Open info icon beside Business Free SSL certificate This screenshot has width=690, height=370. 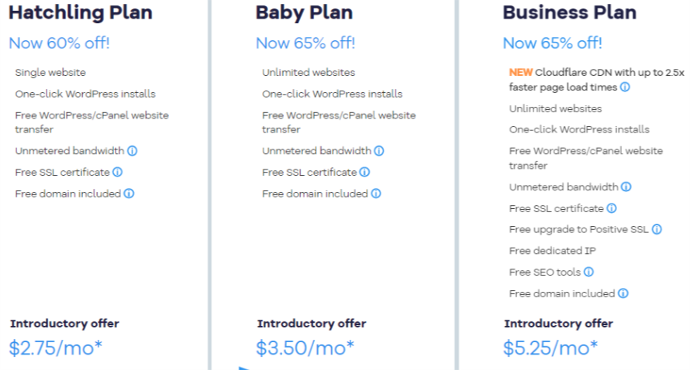[612, 208]
